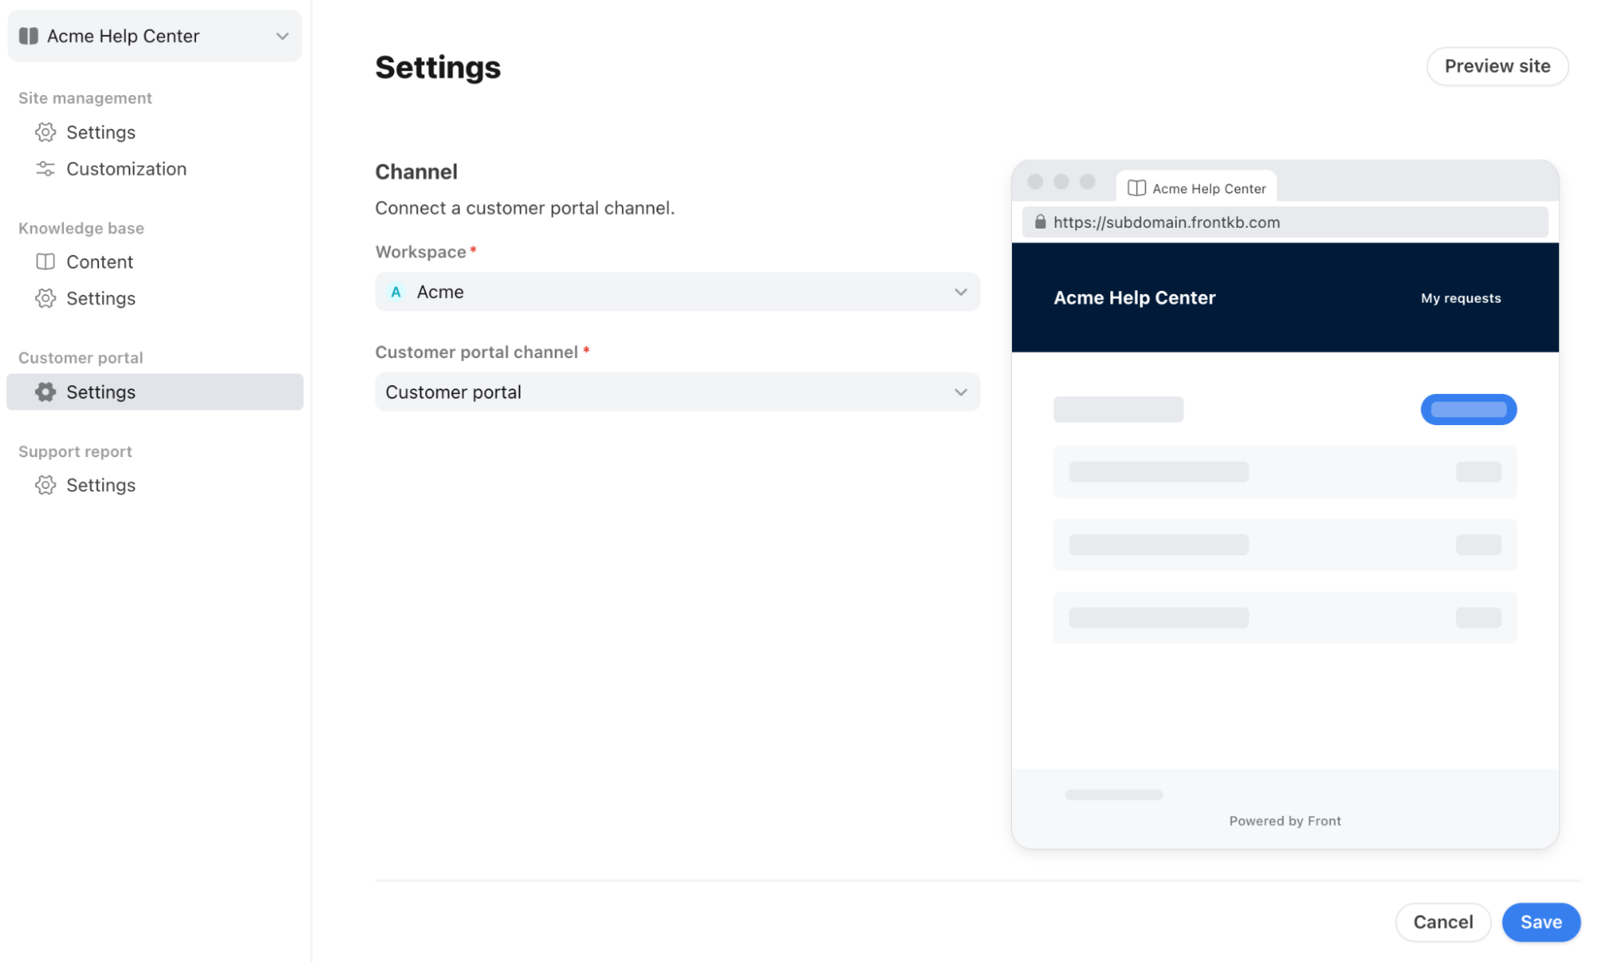Click the lock icon in preview address bar
Image resolution: width=1598 pixels, height=963 pixels.
pos(1040,221)
